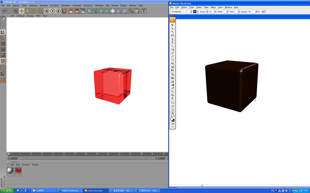Click the 90 F end frame field
This screenshot has height=193, width=310.
pyautogui.click(x=161, y=159)
